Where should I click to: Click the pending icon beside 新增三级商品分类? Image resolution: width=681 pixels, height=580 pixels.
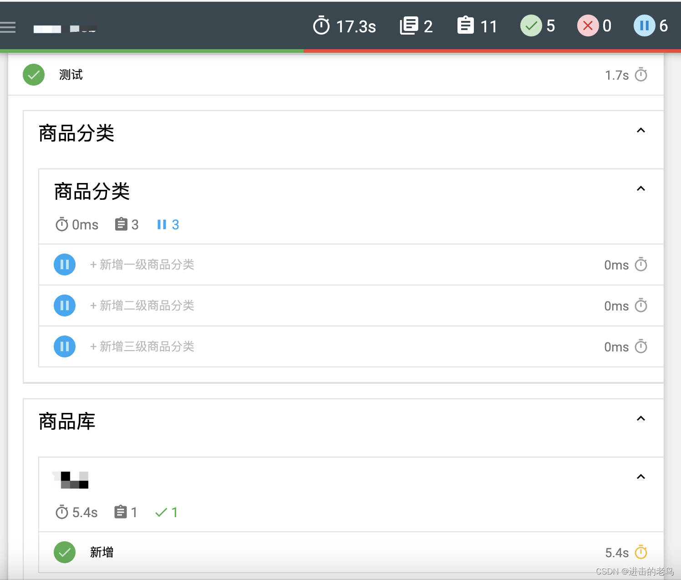pos(64,346)
